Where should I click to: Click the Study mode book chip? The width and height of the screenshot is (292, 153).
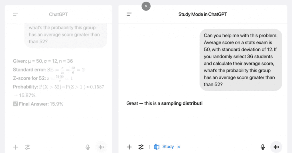164,147
